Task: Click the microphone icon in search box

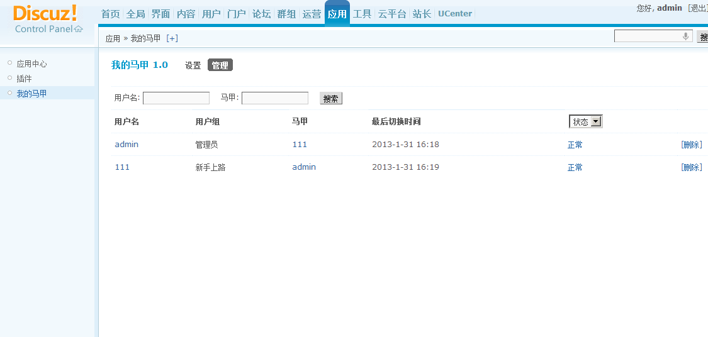Action: (685, 36)
